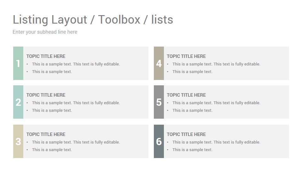The width and height of the screenshot is (302, 170).
Task: Click the dark slate number 6 block
Action: coord(159,141)
